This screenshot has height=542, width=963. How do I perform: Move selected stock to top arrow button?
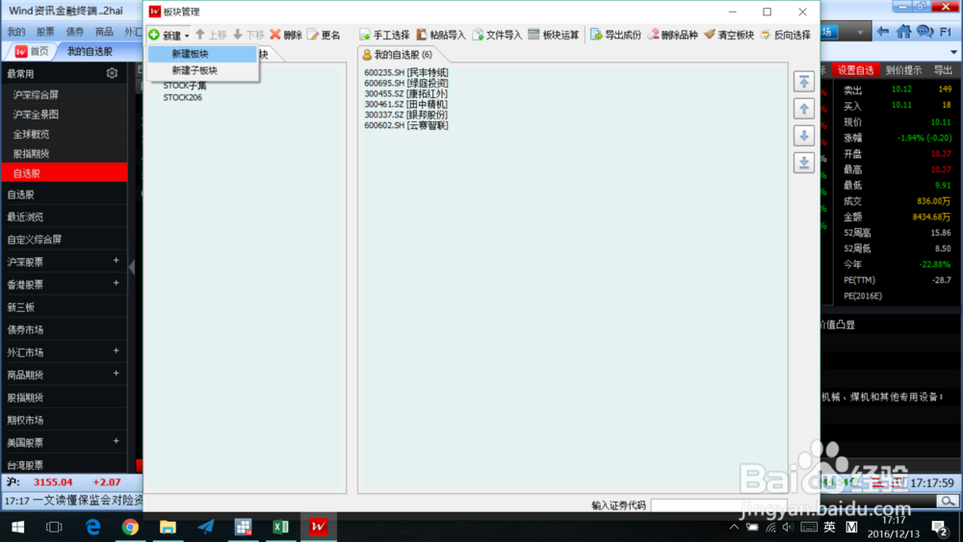pos(804,82)
